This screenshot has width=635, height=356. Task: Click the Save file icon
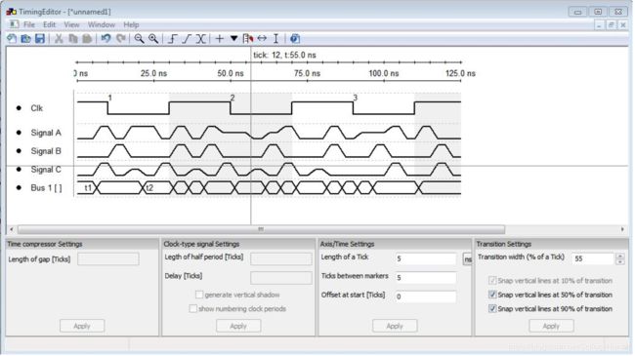[x=40, y=38]
